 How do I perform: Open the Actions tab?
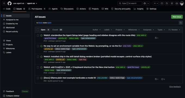tap(81, 9)
